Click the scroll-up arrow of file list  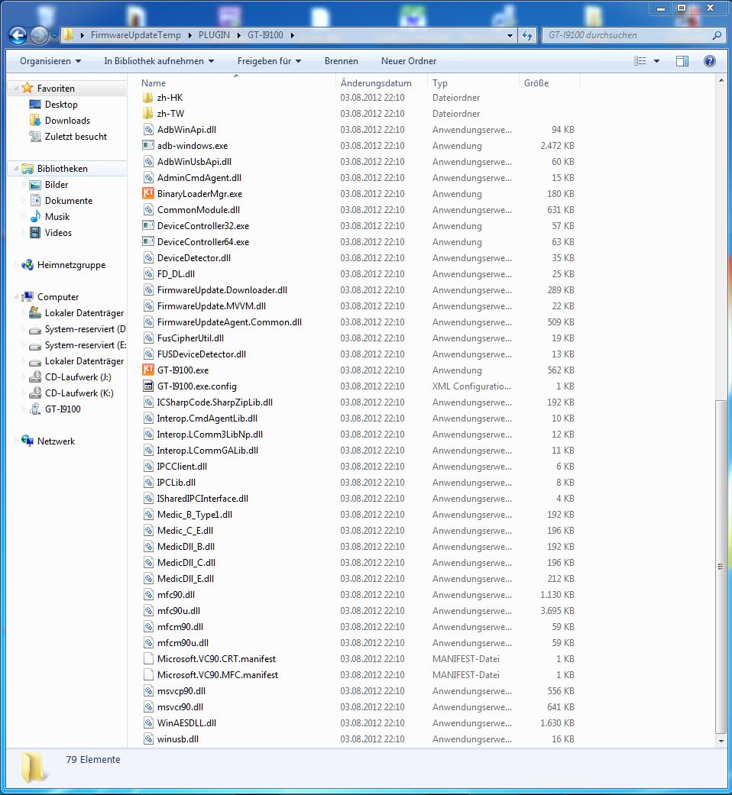721,81
